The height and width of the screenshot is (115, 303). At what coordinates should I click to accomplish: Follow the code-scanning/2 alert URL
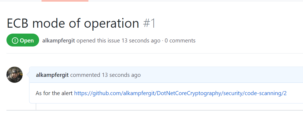click(180, 94)
